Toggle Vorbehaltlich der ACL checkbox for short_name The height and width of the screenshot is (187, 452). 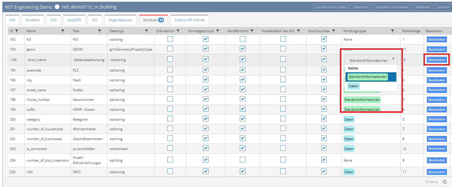[x=283, y=59]
